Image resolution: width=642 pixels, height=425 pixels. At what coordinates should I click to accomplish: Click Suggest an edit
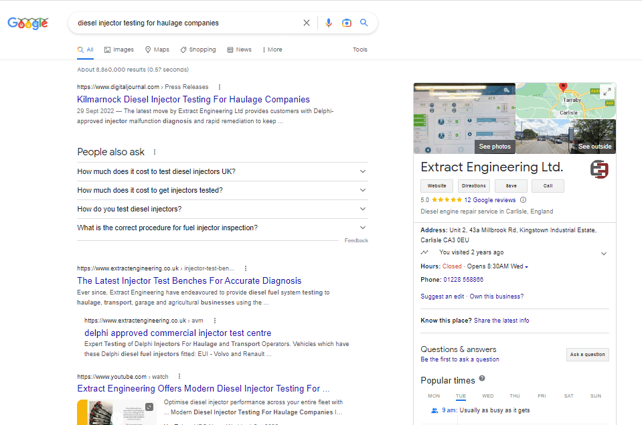(x=443, y=296)
